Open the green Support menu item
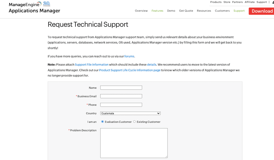This screenshot has width=274, height=160. pos(239,11)
